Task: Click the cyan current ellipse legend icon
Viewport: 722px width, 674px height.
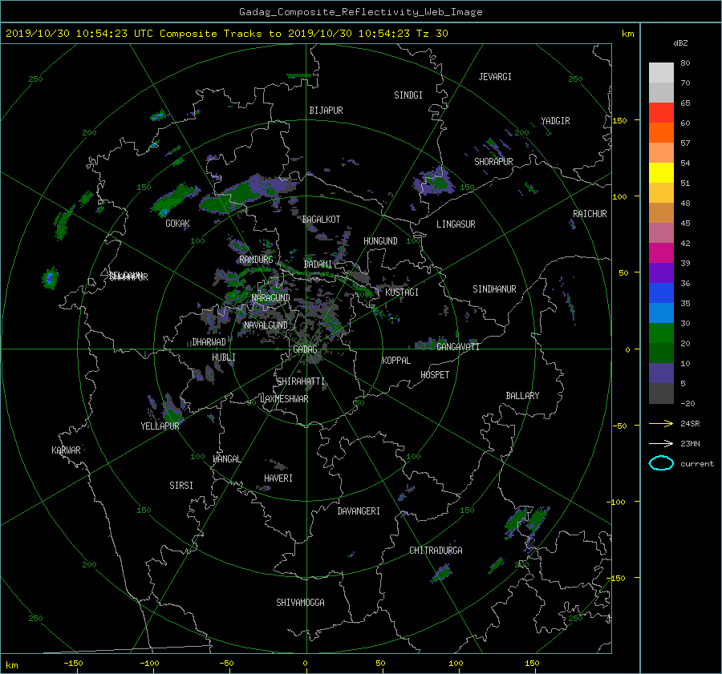Action: pos(661,463)
